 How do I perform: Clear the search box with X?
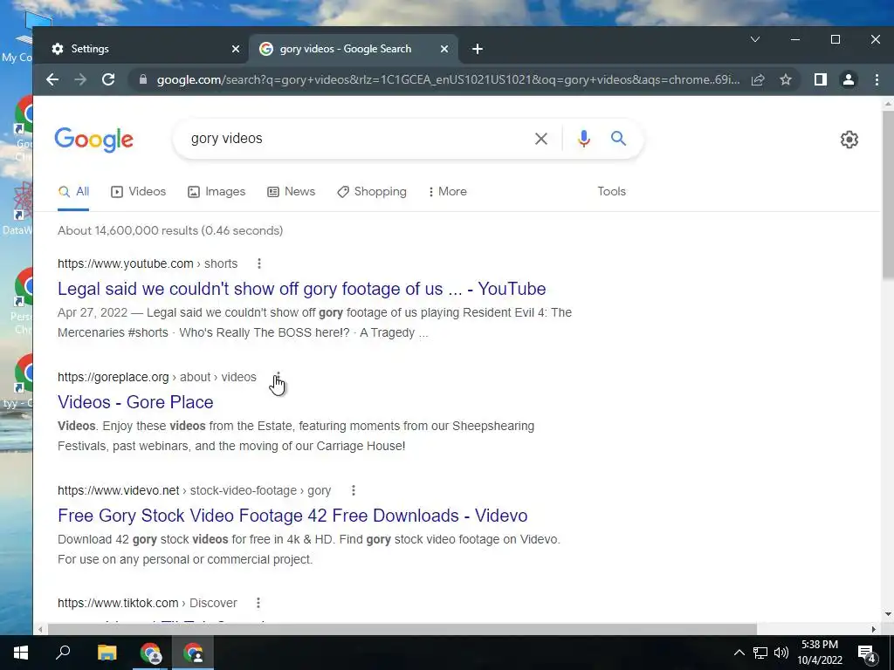pyautogui.click(x=541, y=139)
